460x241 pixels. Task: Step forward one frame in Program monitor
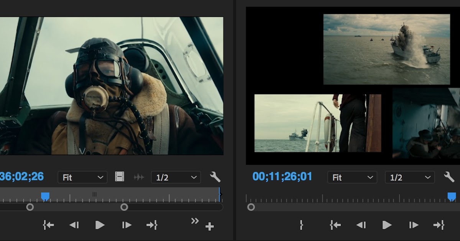[413, 225]
